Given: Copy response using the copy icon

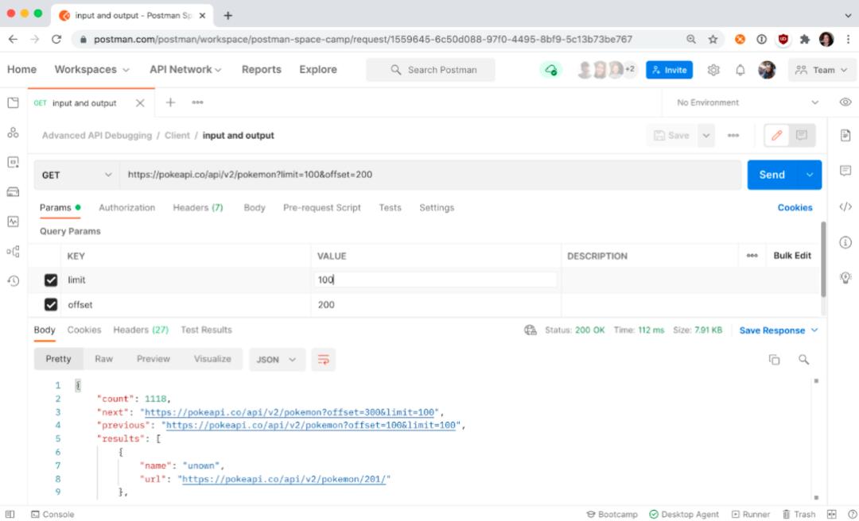Looking at the screenshot, I should point(774,360).
